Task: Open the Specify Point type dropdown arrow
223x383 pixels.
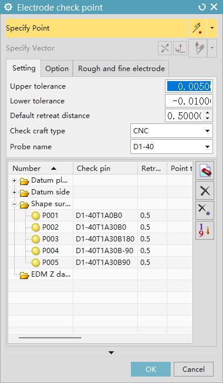Action: click(x=212, y=28)
